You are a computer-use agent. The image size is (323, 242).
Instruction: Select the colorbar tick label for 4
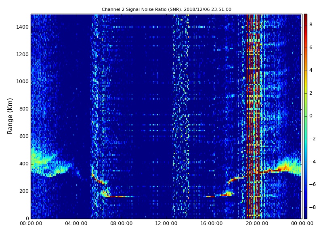pyautogui.click(x=310, y=70)
